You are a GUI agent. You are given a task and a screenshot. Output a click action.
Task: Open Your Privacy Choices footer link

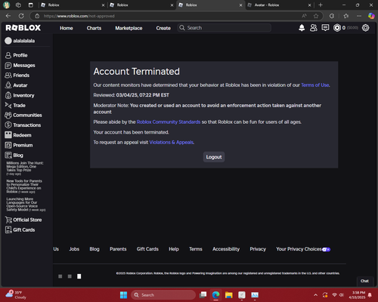tap(303, 249)
